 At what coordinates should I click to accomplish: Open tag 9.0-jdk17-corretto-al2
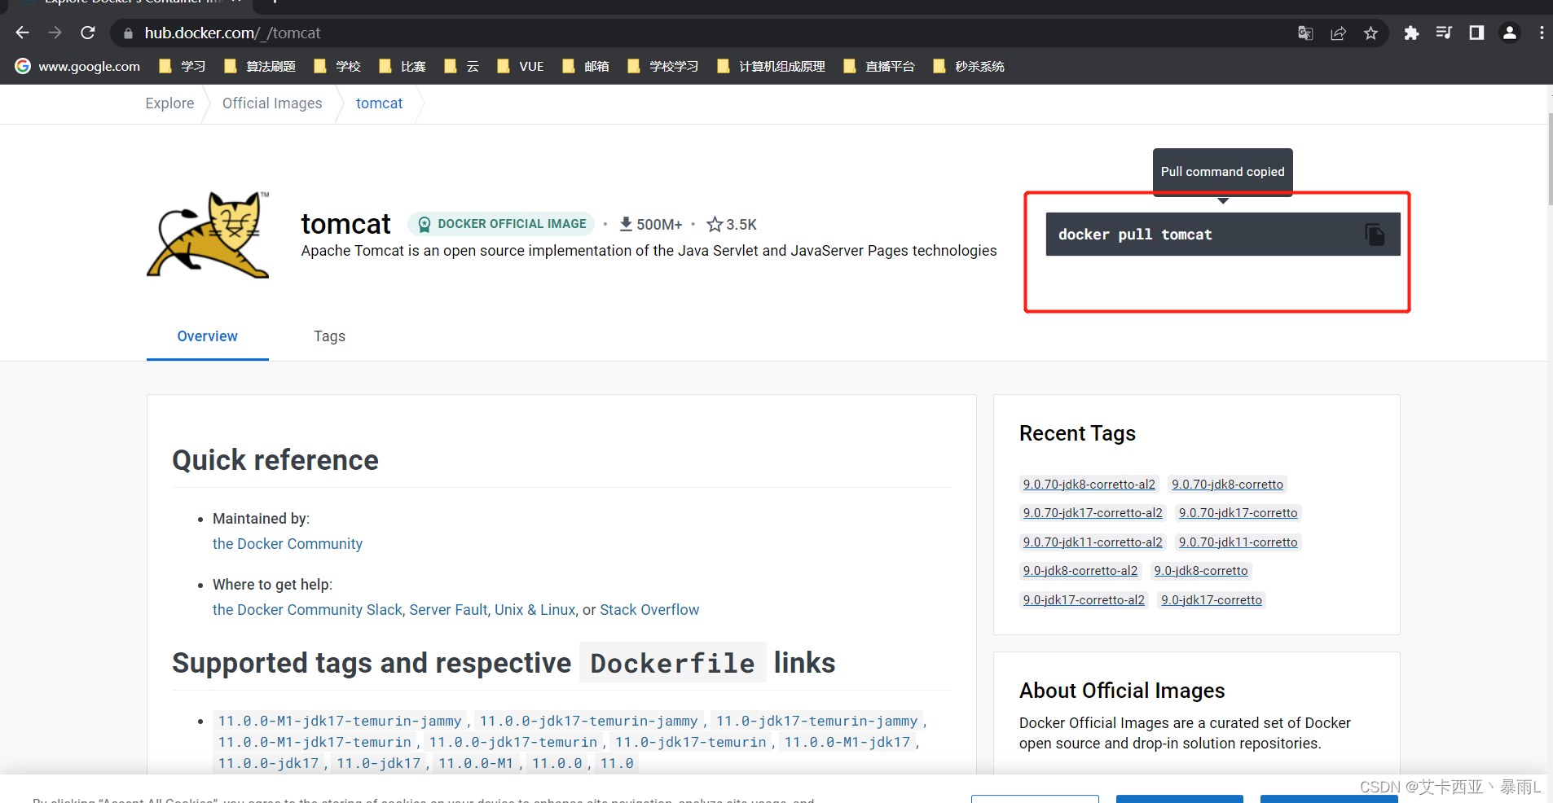click(1084, 600)
